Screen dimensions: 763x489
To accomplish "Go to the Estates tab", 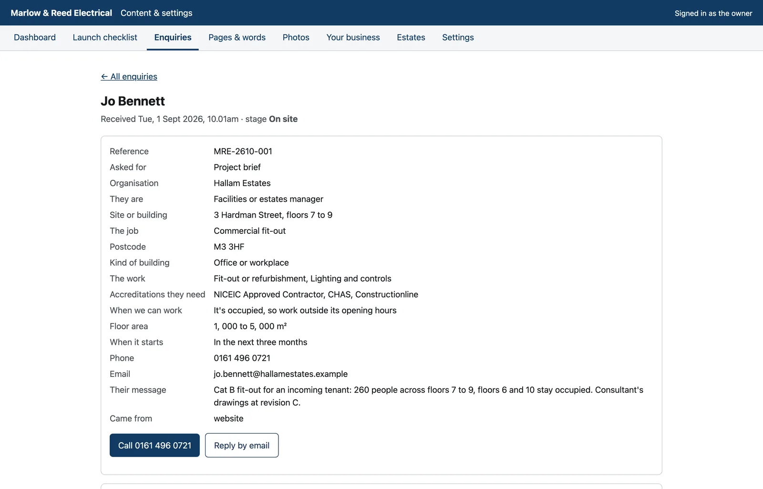I will pos(411,37).
